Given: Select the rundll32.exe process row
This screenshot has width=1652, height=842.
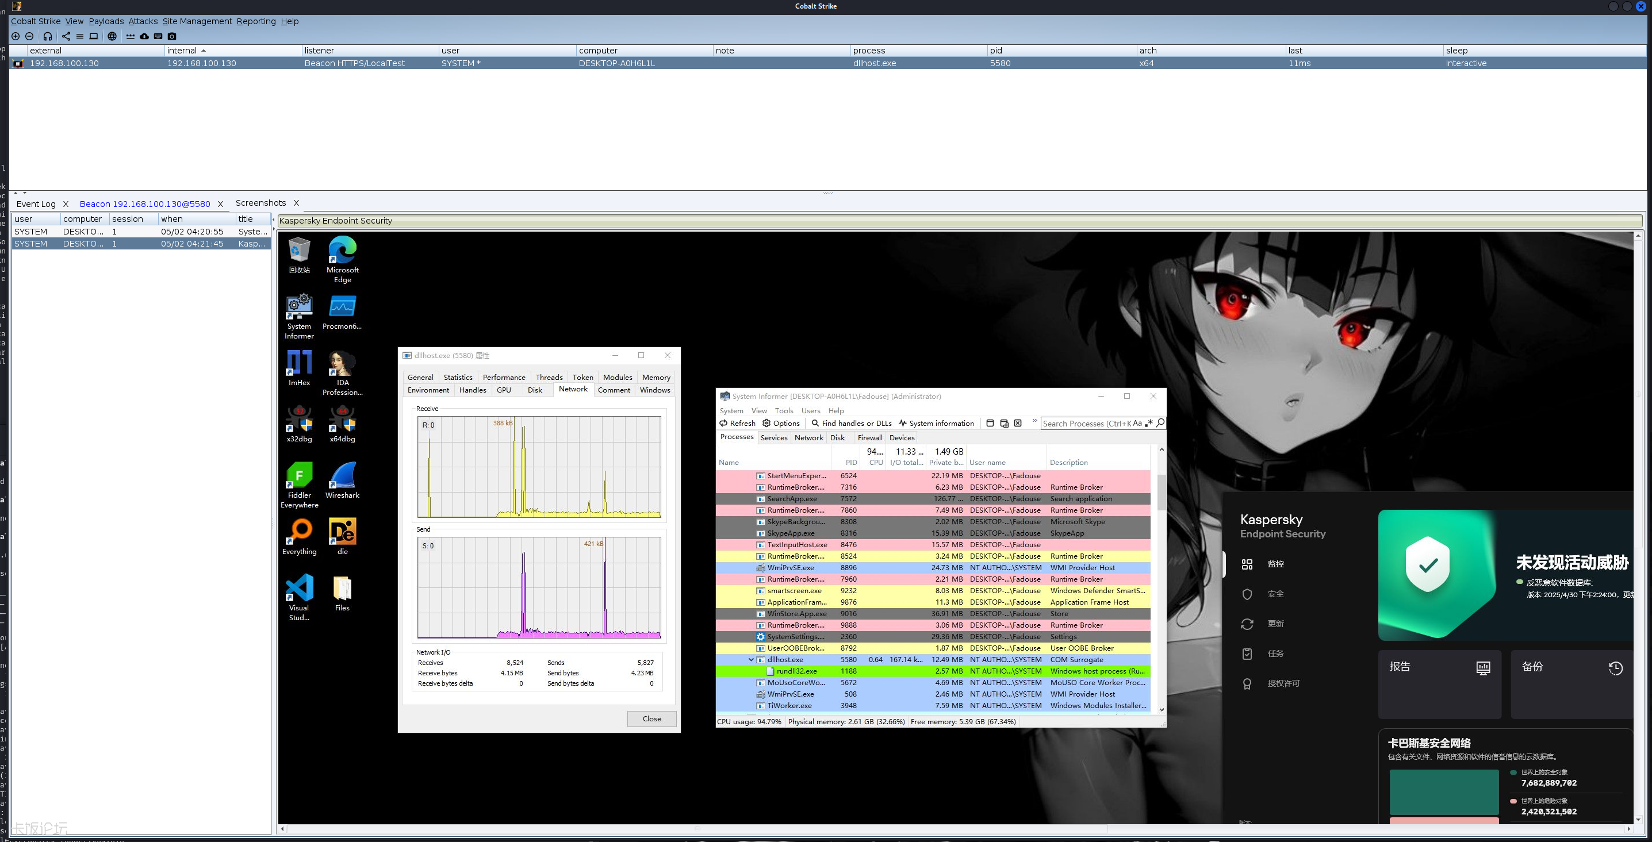Looking at the screenshot, I should pyautogui.click(x=933, y=671).
